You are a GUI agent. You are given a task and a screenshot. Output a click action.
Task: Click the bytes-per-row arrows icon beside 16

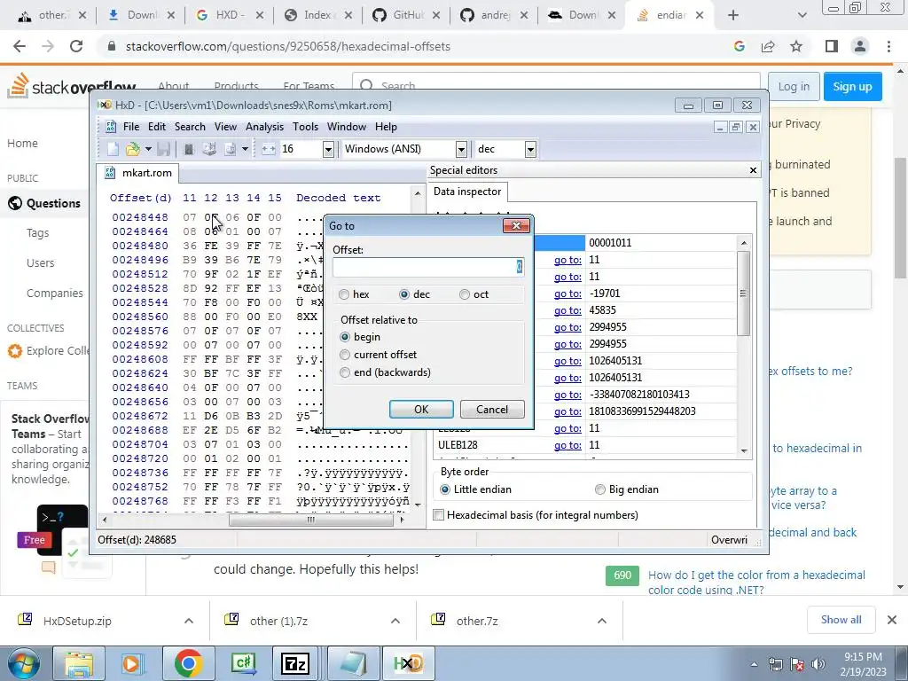coord(268,149)
